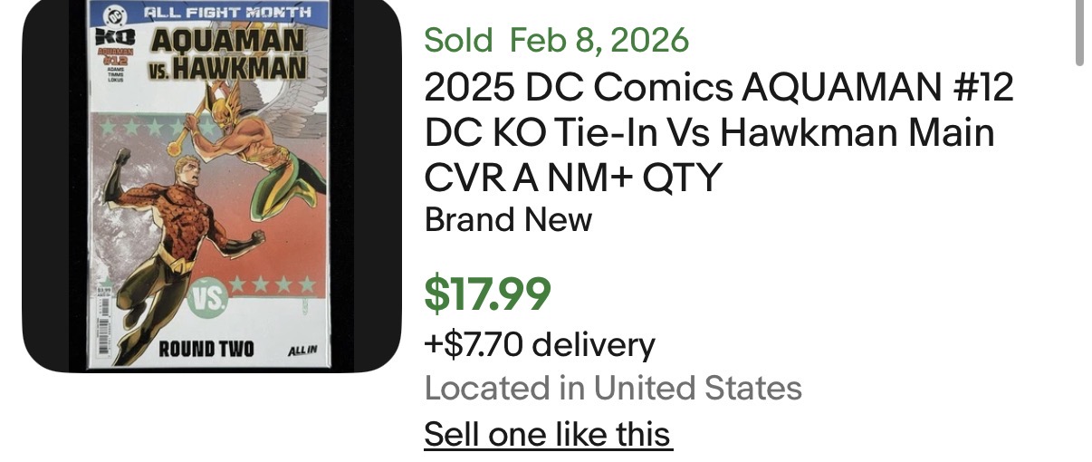Click the $17.99 sold price
This screenshot has width=1092, height=462.
click(487, 294)
